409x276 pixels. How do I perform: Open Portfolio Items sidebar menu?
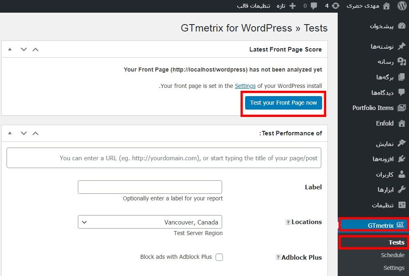pyautogui.click(x=373, y=108)
